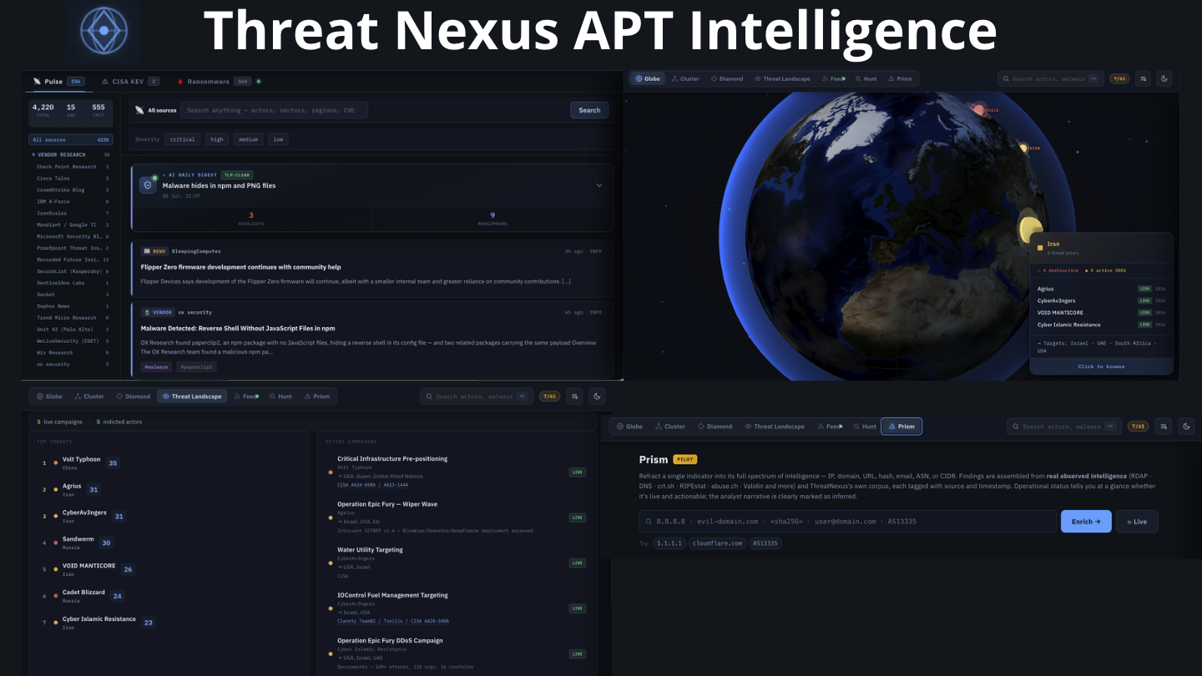The height and width of the screenshot is (676, 1202).
Task: Select CrowdStrike Blog in the sources list
Action: pyautogui.click(x=71, y=189)
